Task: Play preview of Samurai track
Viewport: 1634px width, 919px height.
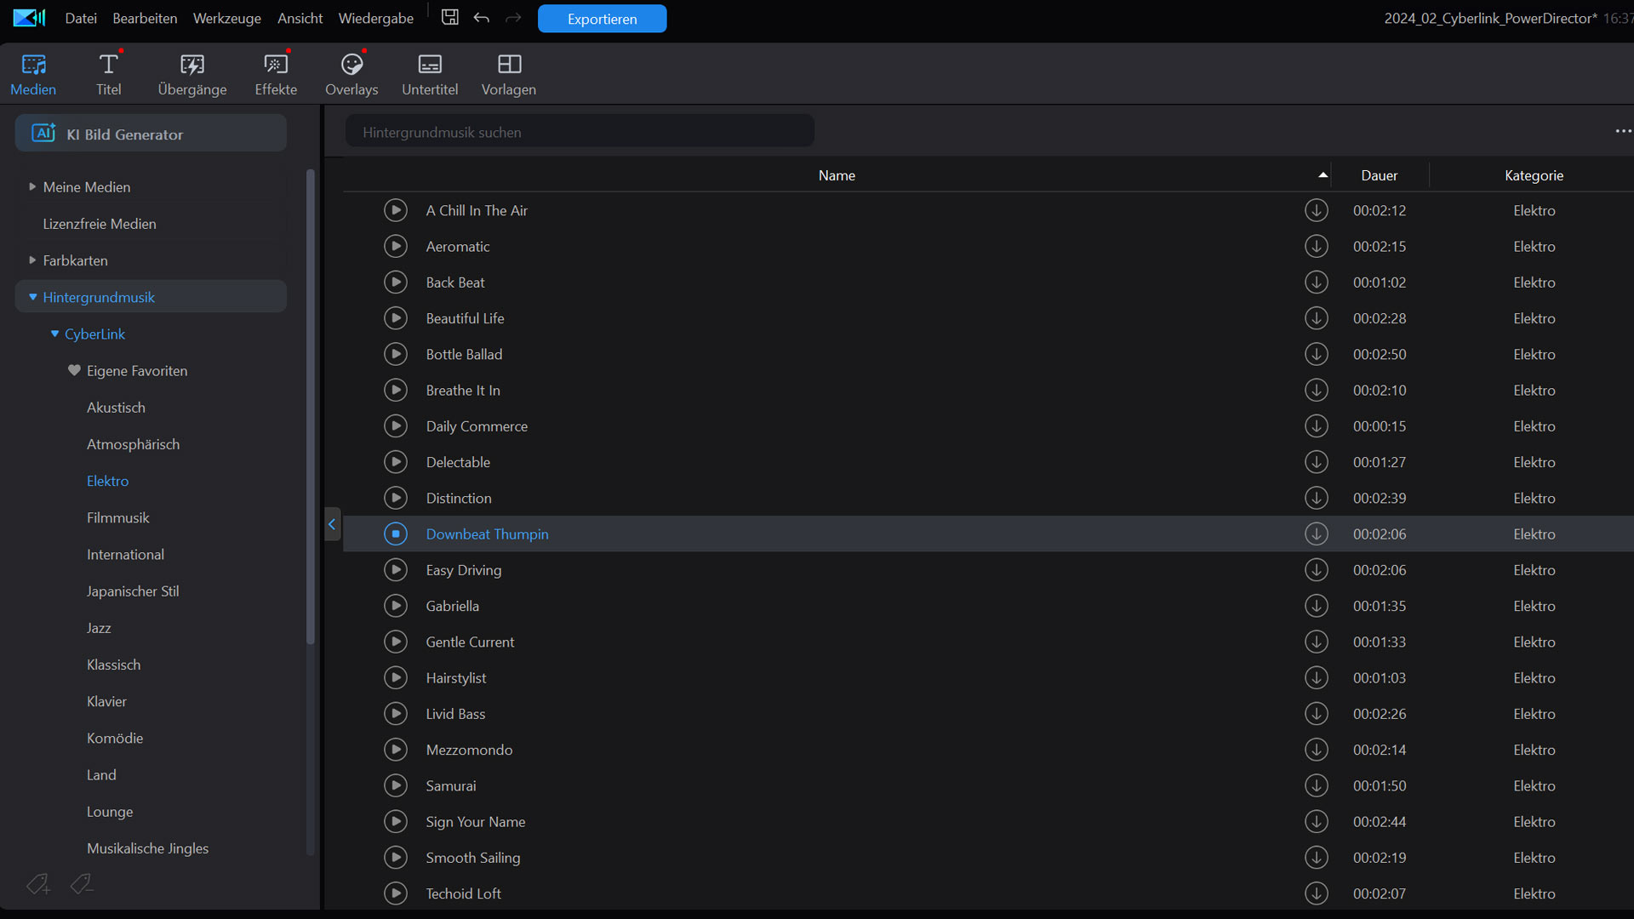Action: click(x=396, y=786)
